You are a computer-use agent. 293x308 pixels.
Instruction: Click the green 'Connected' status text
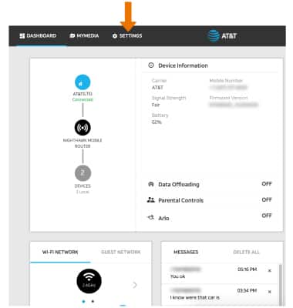pyautogui.click(x=83, y=99)
